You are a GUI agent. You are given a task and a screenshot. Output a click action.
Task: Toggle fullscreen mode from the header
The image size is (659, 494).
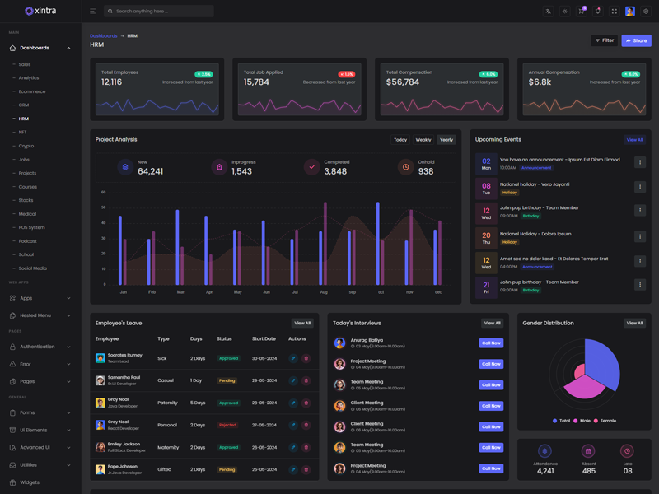click(x=614, y=12)
